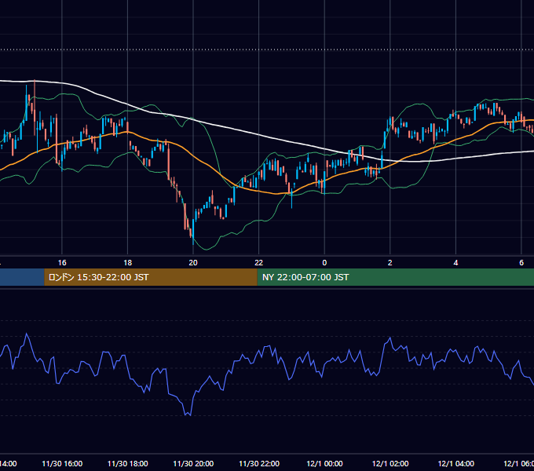Select the NY 22:00-07:00 JST session bar
Viewport: 534px width, 471px height.
(x=395, y=277)
